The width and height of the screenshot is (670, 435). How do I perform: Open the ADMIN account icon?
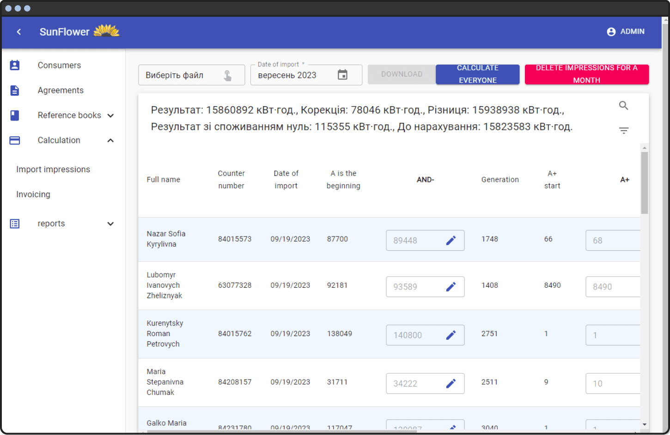(x=611, y=32)
